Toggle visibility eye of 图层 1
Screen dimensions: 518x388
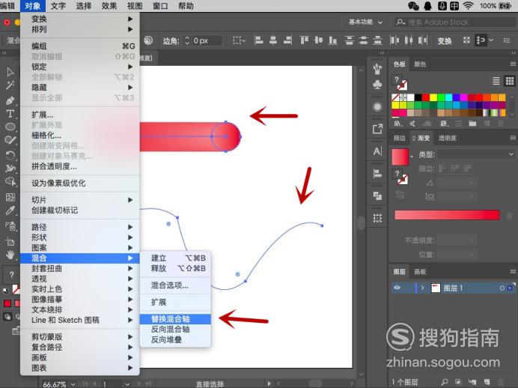click(397, 288)
